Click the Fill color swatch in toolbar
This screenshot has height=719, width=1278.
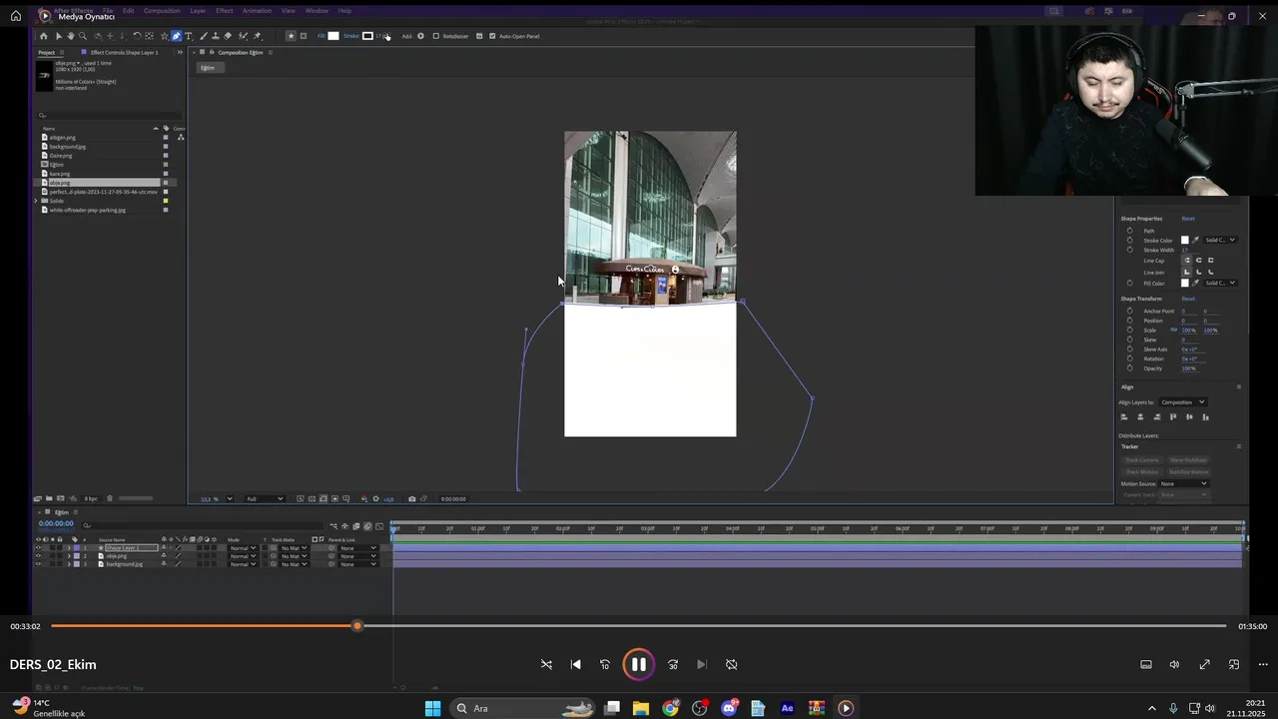click(x=333, y=36)
